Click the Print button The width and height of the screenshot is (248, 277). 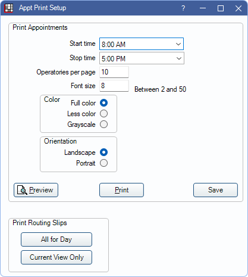121,190
